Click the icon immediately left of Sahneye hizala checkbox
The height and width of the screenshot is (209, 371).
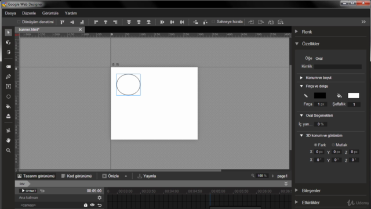(205, 22)
